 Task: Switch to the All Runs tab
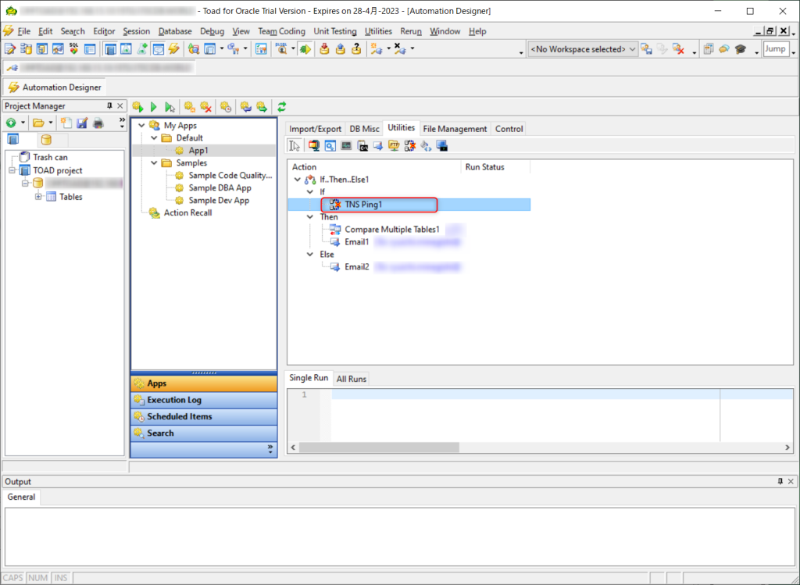click(352, 379)
